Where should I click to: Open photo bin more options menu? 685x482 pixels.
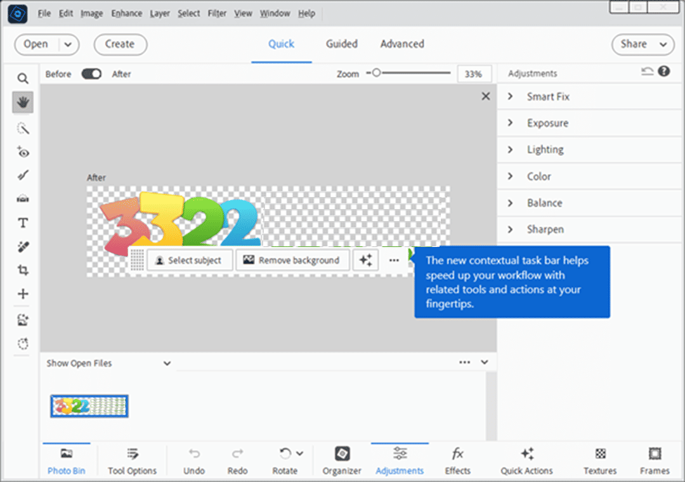[x=465, y=362]
